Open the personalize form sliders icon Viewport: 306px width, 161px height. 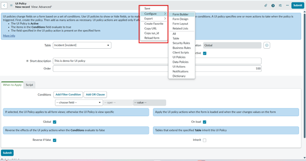click(280, 5)
